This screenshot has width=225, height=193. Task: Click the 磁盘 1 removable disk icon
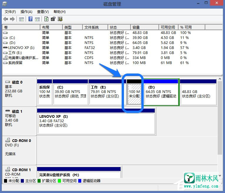[8, 111]
